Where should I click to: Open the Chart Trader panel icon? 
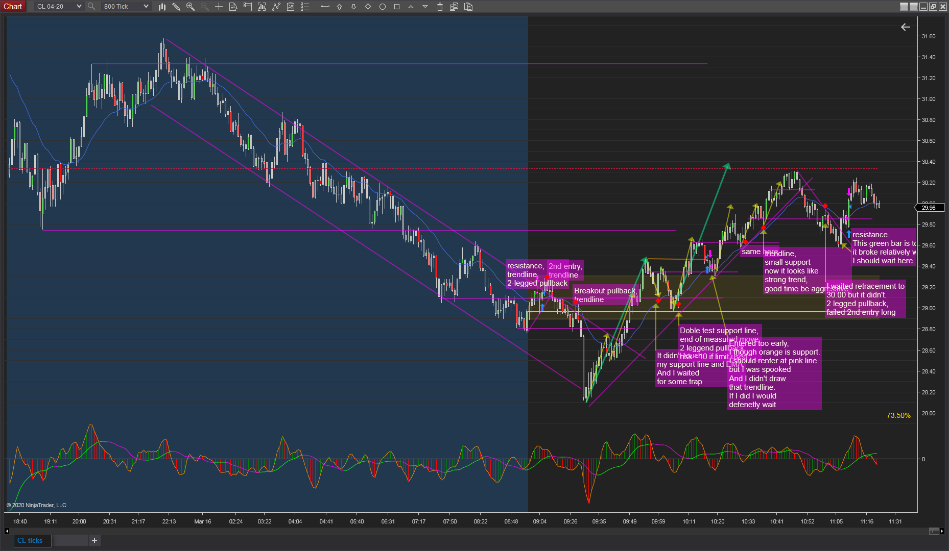(248, 7)
